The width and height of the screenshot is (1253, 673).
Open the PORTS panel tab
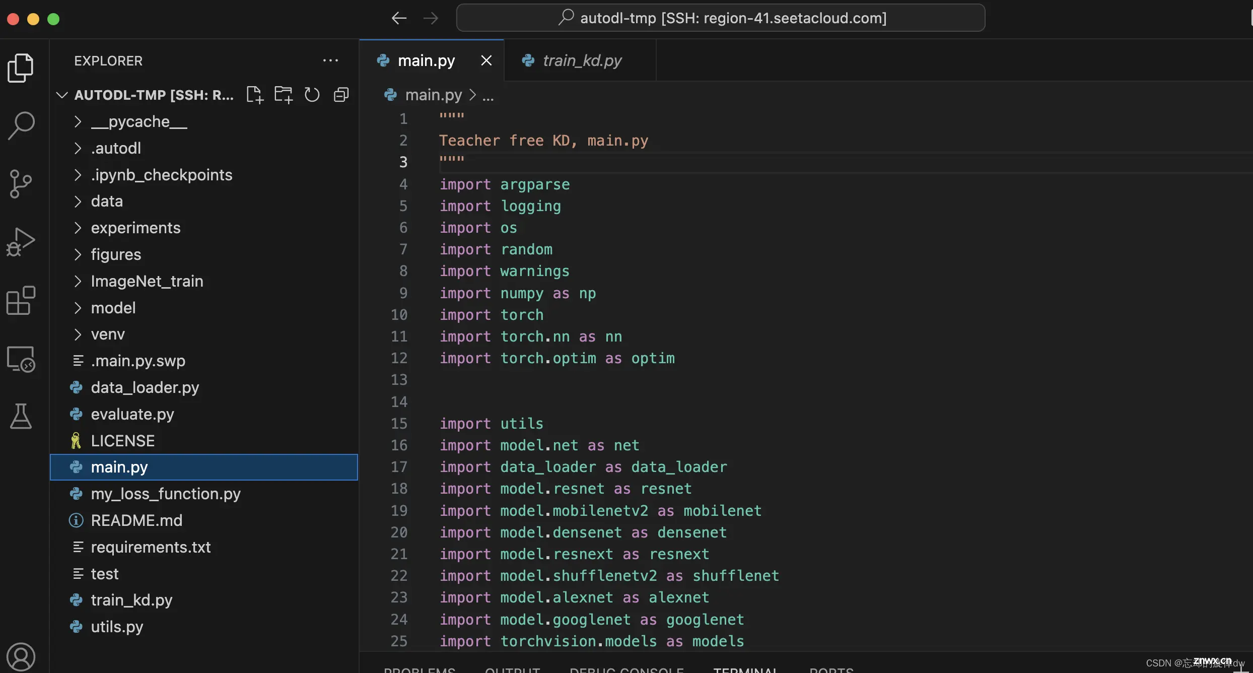click(831, 669)
